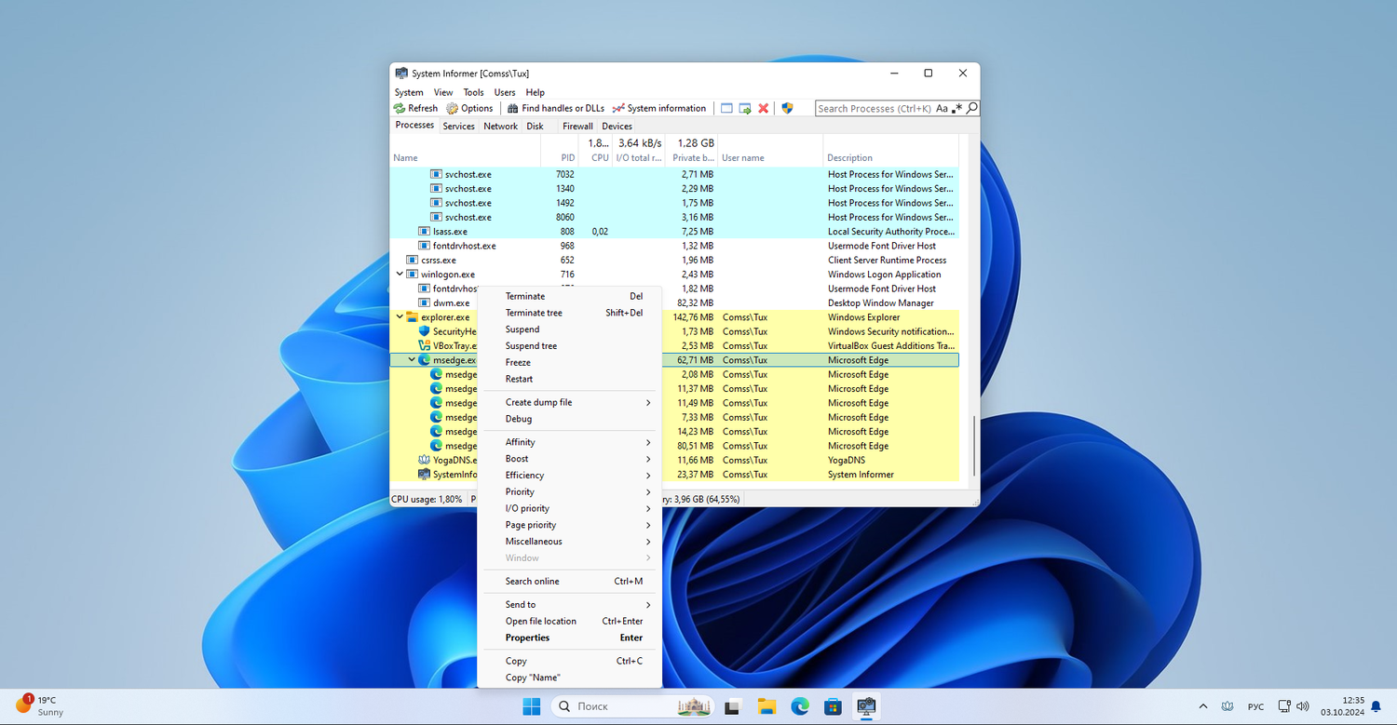This screenshot has width=1397, height=725.
Task: Expand the Affinity submenu
Action: tap(569, 442)
